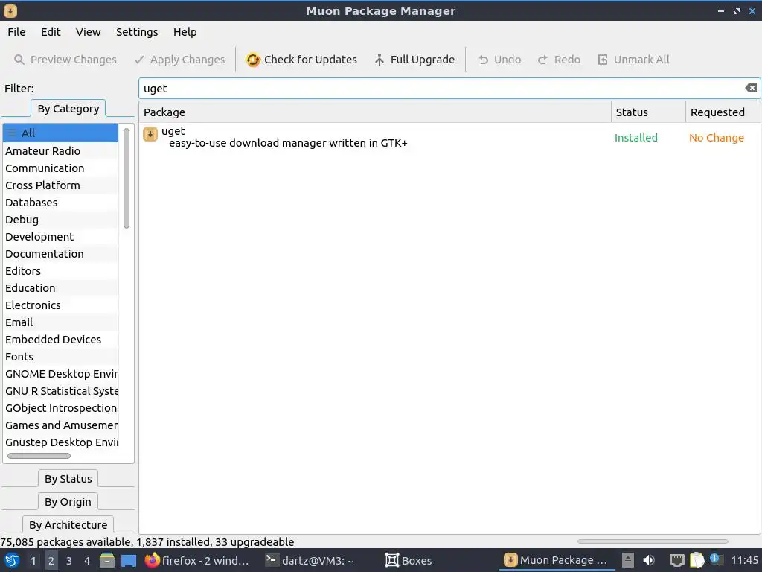This screenshot has width=762, height=572.
Task: Start a Full Upgrade
Action: [x=414, y=60]
